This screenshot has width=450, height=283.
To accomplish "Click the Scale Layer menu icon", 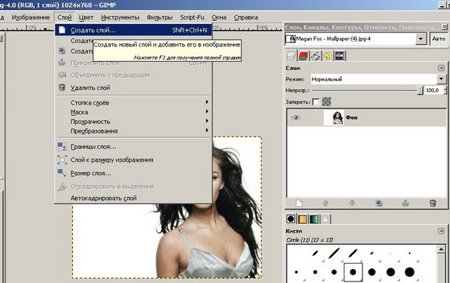I will tap(62, 173).
